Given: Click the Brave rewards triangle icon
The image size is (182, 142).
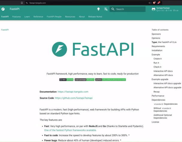Looking at the screenshot, I should click(159, 3).
